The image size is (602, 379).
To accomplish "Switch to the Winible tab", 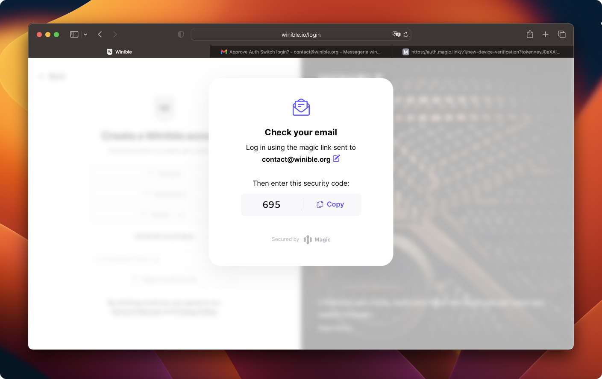I will coord(119,52).
